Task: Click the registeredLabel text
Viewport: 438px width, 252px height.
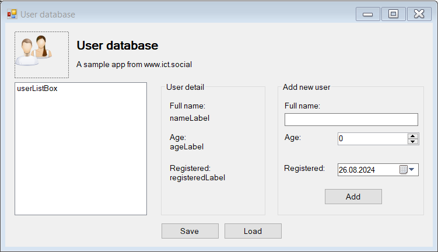Action: pos(197,178)
